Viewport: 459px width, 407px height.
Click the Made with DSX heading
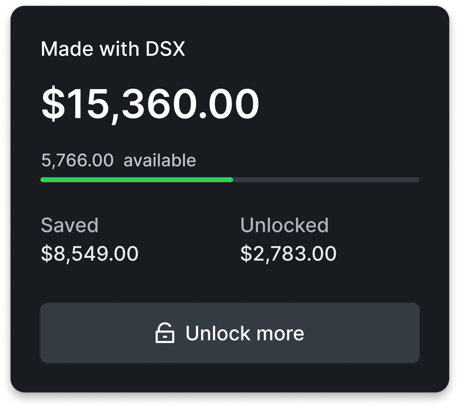[114, 49]
